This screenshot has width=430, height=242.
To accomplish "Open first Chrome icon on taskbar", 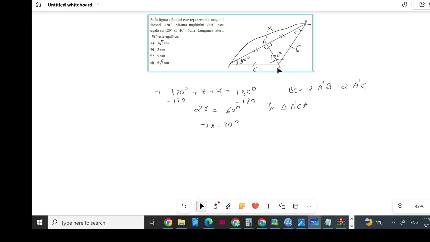I will pos(168,223).
